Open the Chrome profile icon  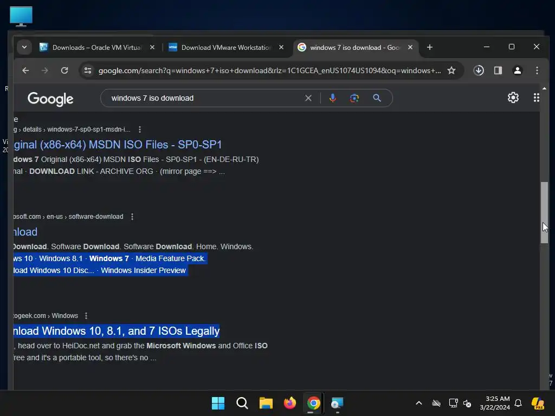click(518, 70)
